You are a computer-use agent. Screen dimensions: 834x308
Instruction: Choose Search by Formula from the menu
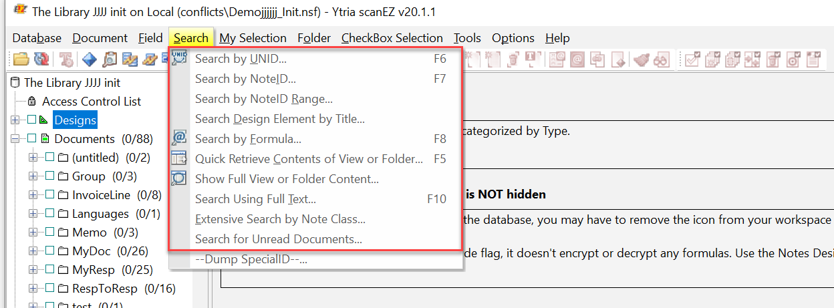click(248, 139)
